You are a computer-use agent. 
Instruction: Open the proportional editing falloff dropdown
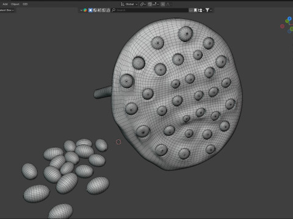coord(168,4)
